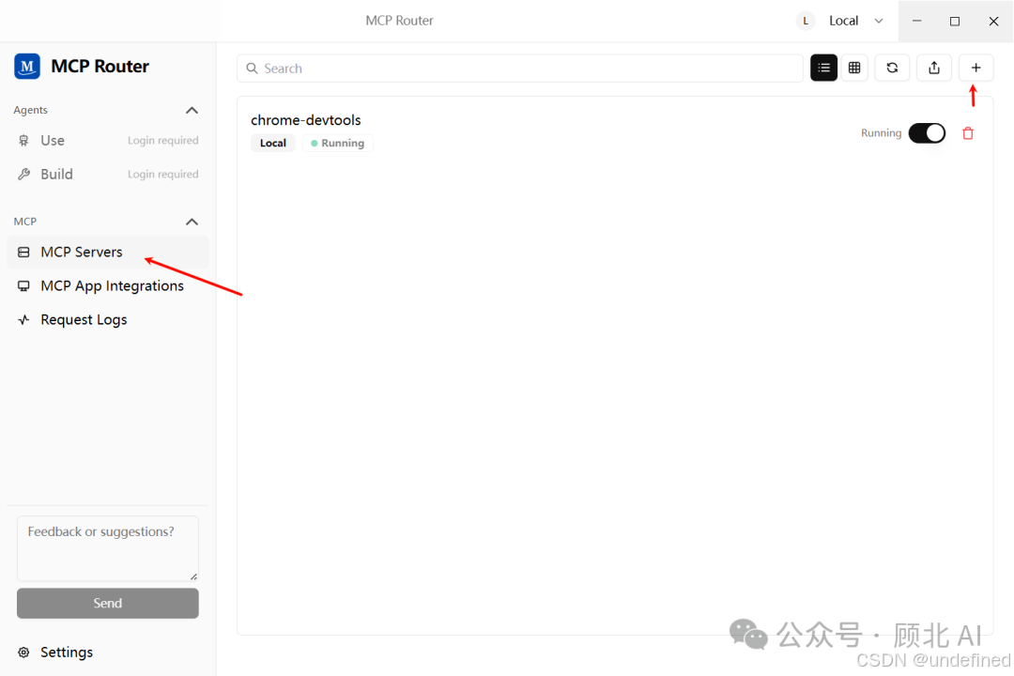Open MCP App Integrations
1014x676 pixels.
(107, 286)
